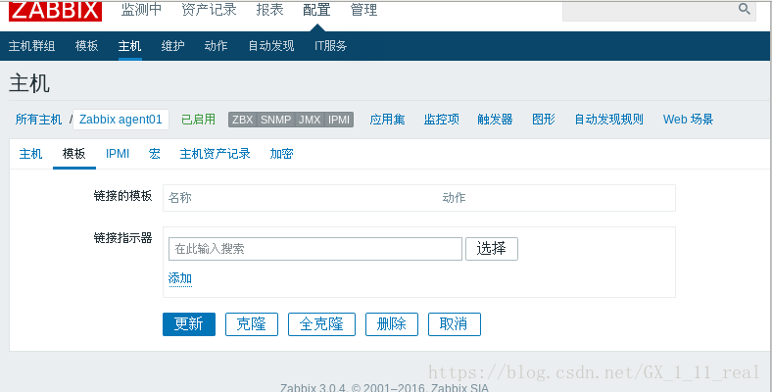Switch to the 加密 tab
The image size is (772, 392).
pos(281,154)
